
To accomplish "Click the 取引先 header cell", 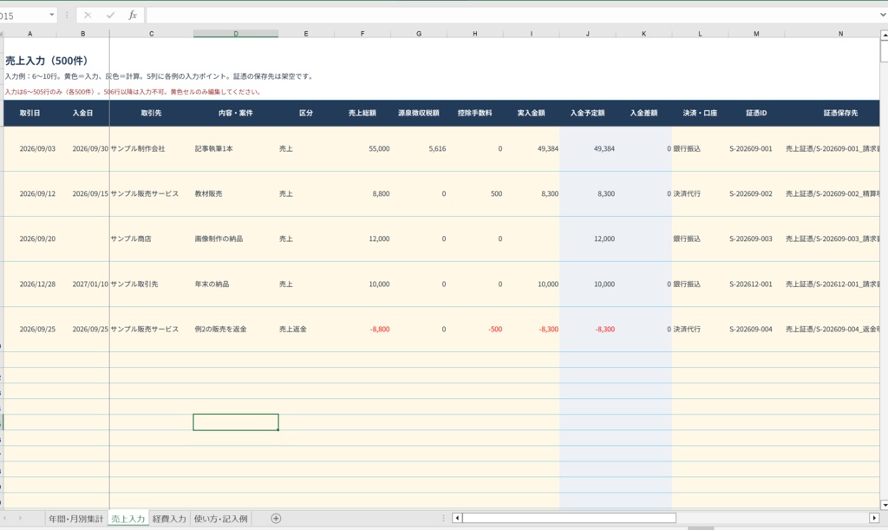I will pyautogui.click(x=151, y=114).
